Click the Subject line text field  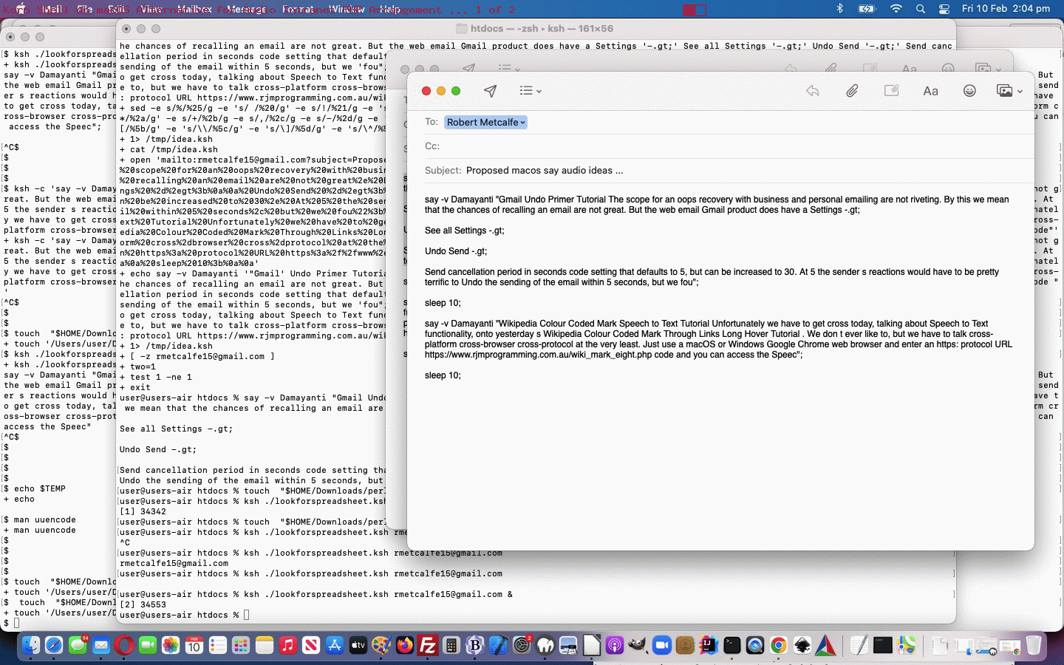tap(739, 171)
